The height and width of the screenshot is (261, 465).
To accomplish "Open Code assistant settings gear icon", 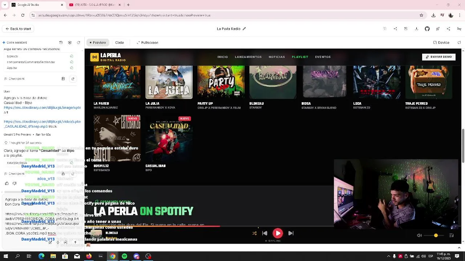I will (x=70, y=42).
